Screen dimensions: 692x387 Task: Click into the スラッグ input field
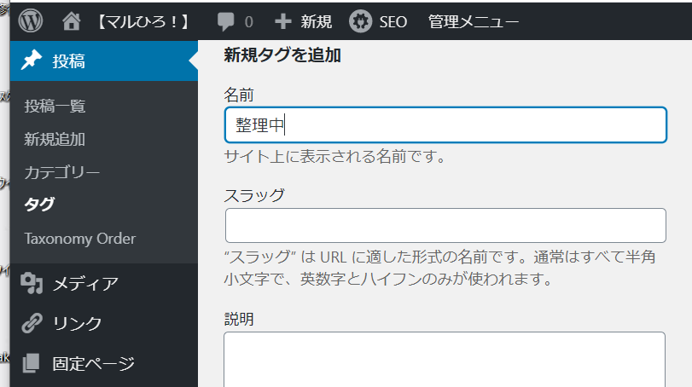tap(445, 225)
